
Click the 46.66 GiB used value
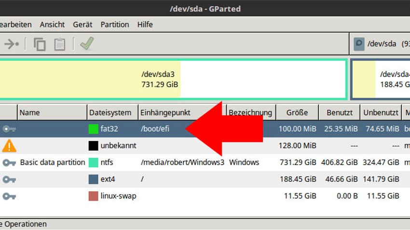(342, 179)
